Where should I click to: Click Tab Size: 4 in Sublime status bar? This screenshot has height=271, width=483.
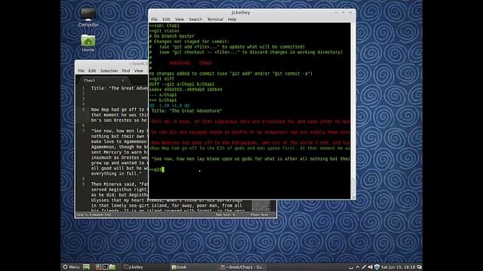coord(225,215)
